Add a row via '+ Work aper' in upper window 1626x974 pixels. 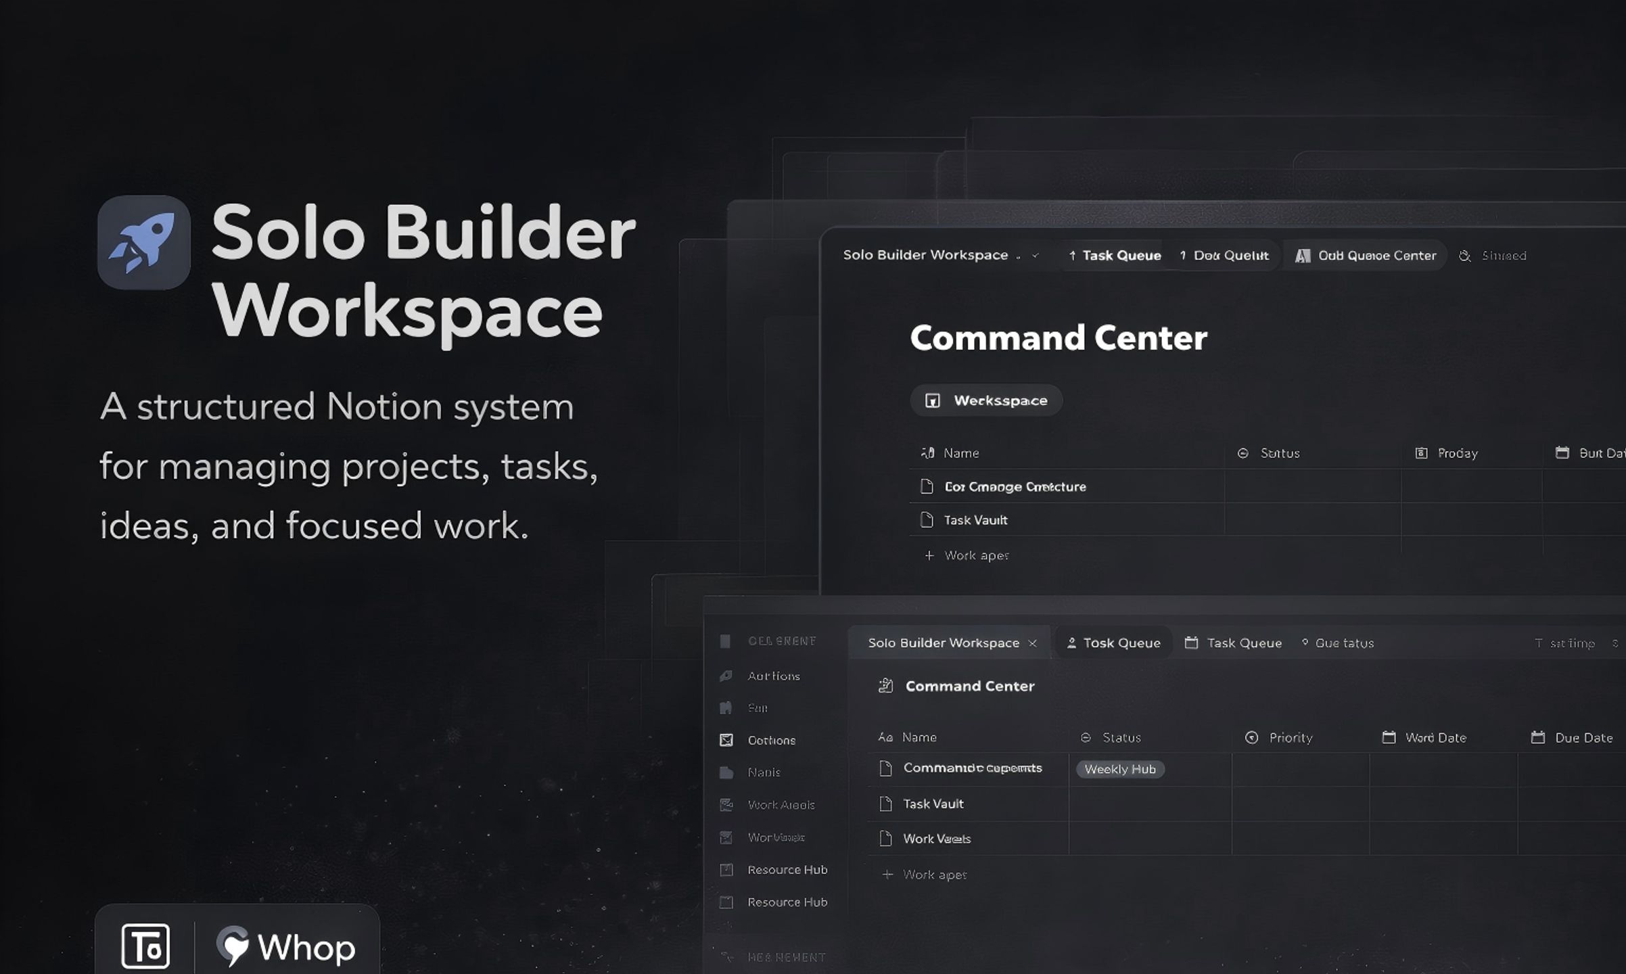[967, 555]
